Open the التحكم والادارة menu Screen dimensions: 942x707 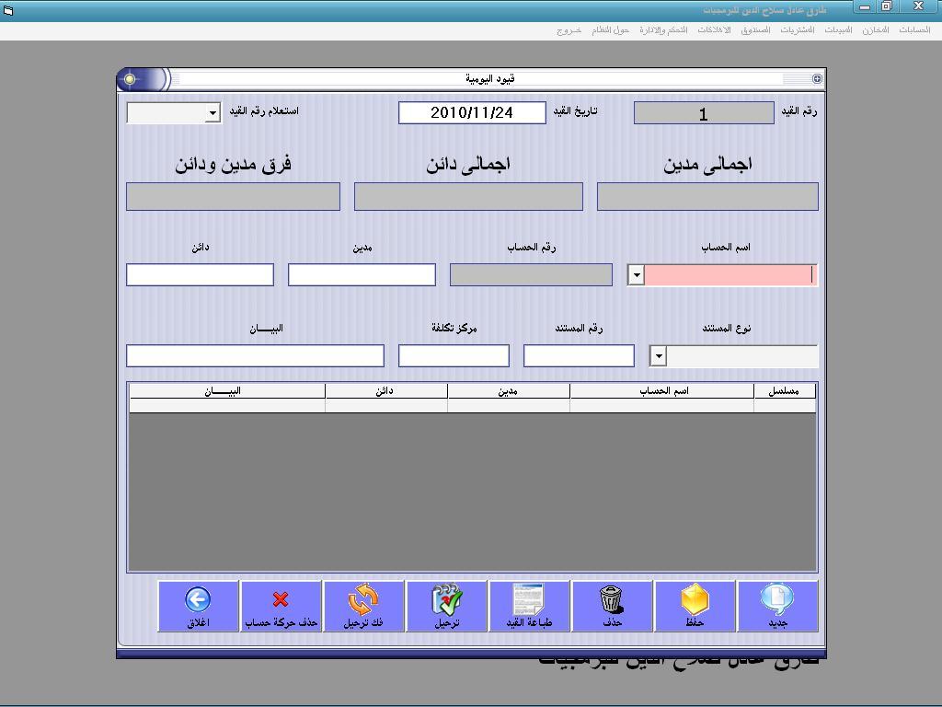point(663,30)
